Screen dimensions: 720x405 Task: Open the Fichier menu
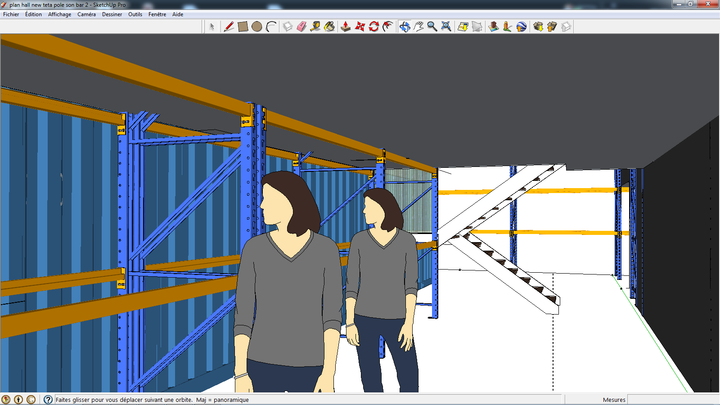point(11,14)
